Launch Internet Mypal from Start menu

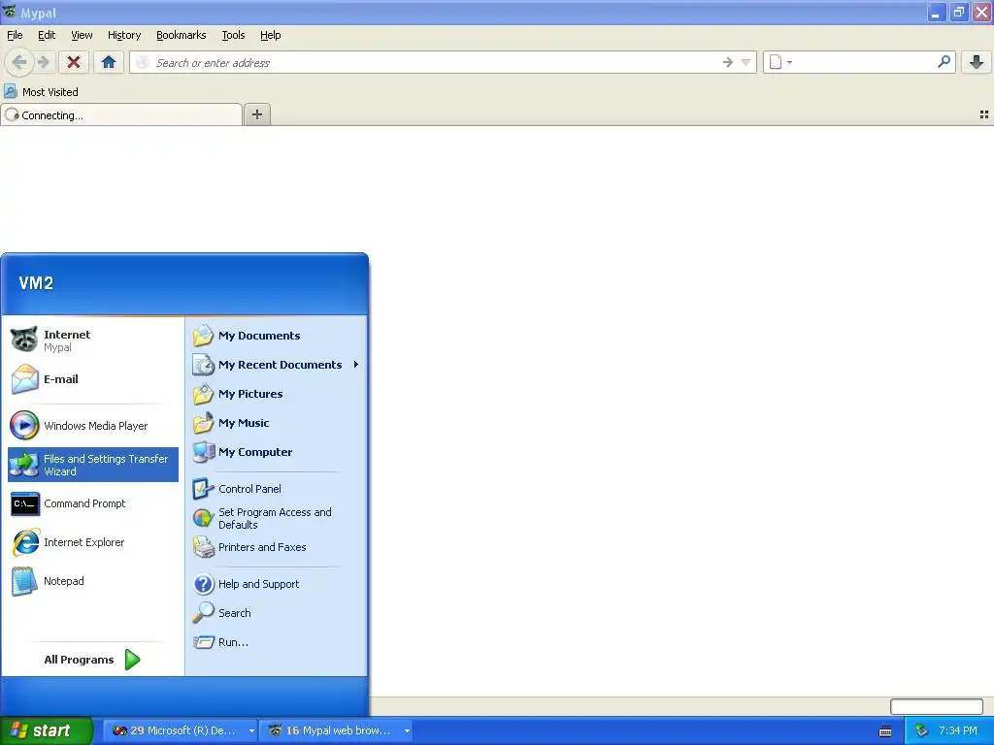click(93, 340)
